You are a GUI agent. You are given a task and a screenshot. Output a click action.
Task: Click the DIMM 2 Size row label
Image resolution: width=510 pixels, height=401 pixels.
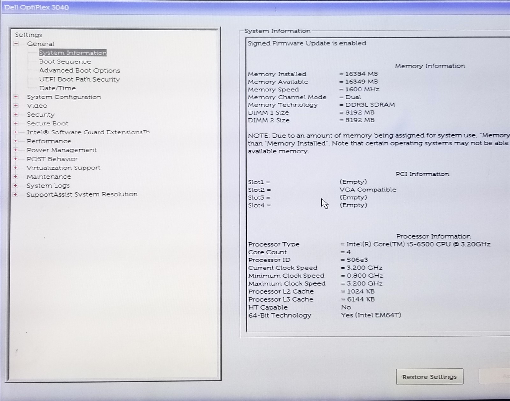(x=269, y=120)
